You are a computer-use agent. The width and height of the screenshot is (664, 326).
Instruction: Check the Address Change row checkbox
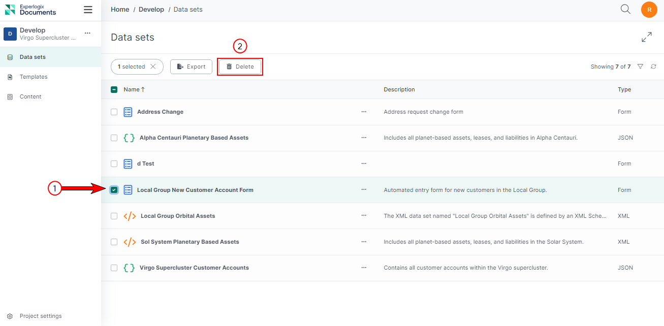(x=114, y=112)
